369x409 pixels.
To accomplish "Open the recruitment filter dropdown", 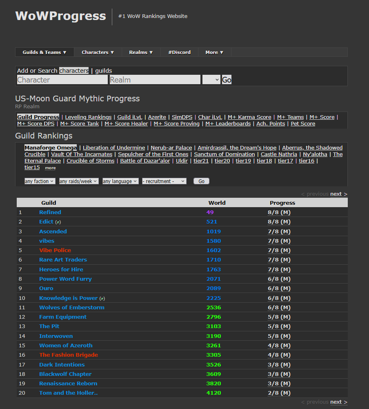I will pyautogui.click(x=164, y=181).
